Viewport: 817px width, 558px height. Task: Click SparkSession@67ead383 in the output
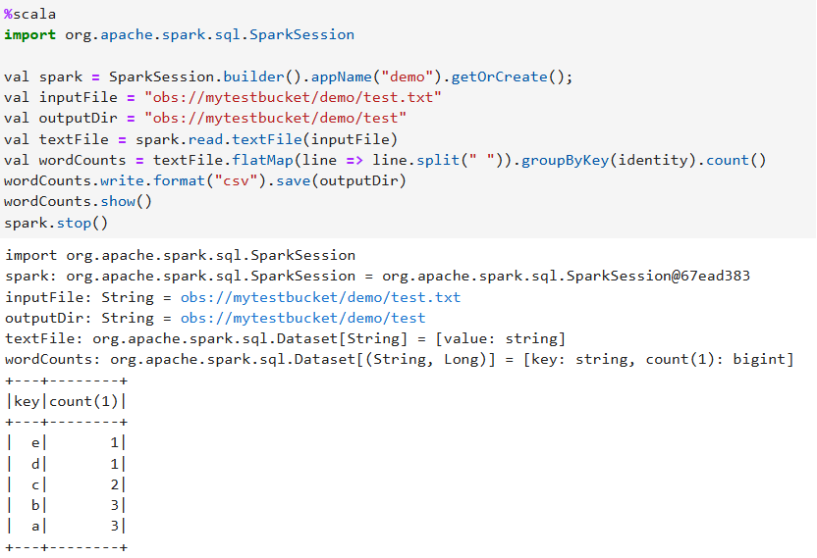(x=659, y=277)
